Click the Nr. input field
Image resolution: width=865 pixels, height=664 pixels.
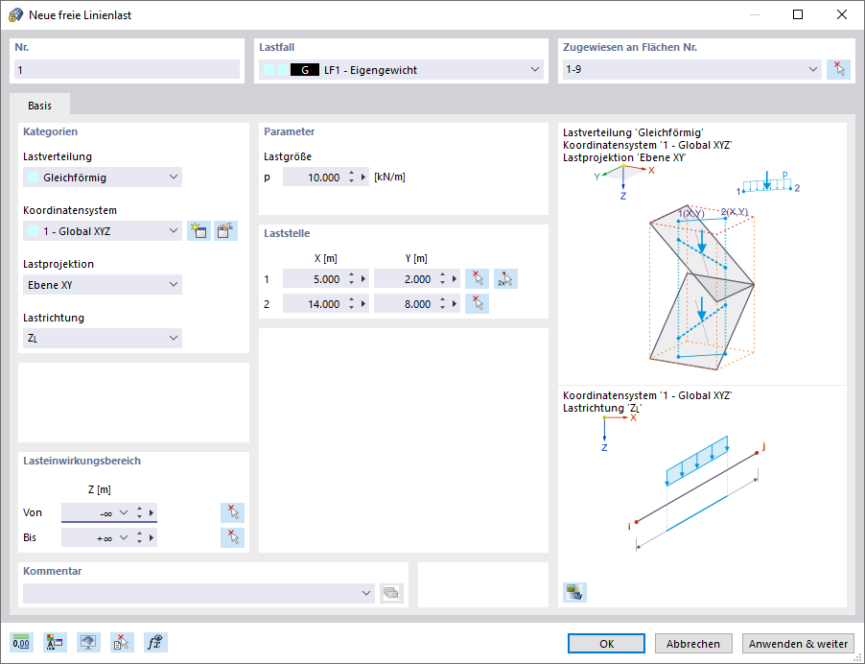127,69
